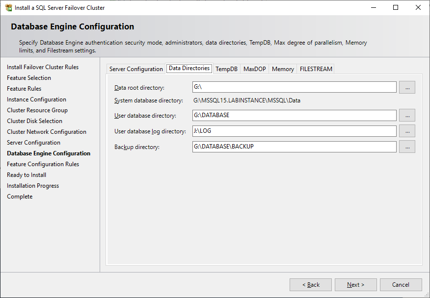The image size is (430, 298).
Task: Click the Backup directory label
Action: click(137, 147)
